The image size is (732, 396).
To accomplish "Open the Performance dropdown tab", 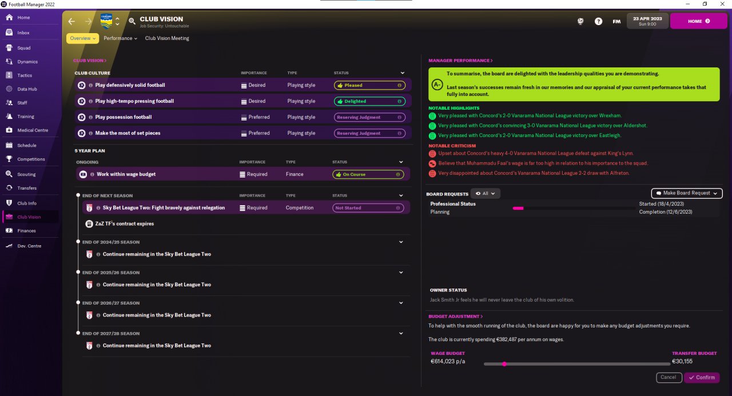I will click(x=120, y=38).
